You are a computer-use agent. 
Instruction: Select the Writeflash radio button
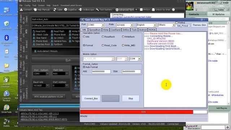(123, 37)
